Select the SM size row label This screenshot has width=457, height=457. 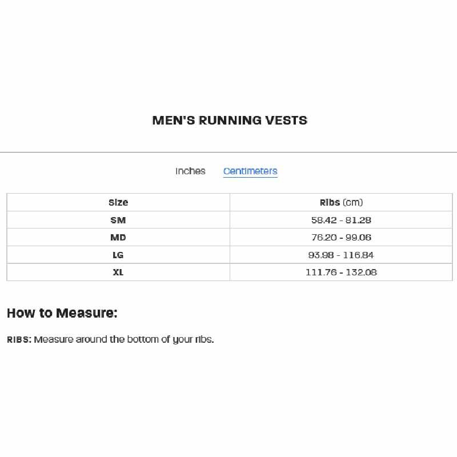pyautogui.click(x=118, y=220)
